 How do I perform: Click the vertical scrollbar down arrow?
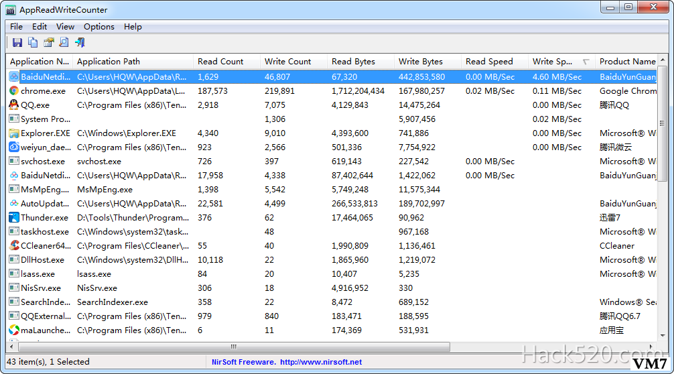tap(663, 335)
